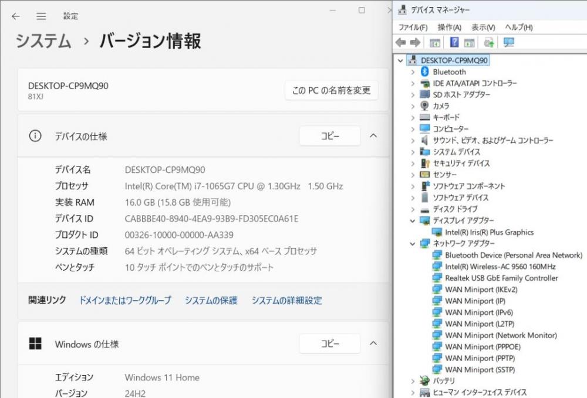The height and width of the screenshot is (398, 587).
Task: Select WAN Miniport (PPPOE) entry
Action: point(483,347)
